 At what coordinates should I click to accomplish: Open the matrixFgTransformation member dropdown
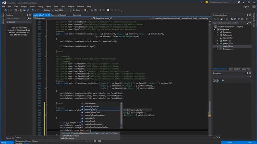[182, 18]
